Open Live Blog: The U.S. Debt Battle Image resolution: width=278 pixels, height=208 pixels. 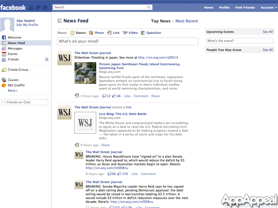(x=123, y=114)
